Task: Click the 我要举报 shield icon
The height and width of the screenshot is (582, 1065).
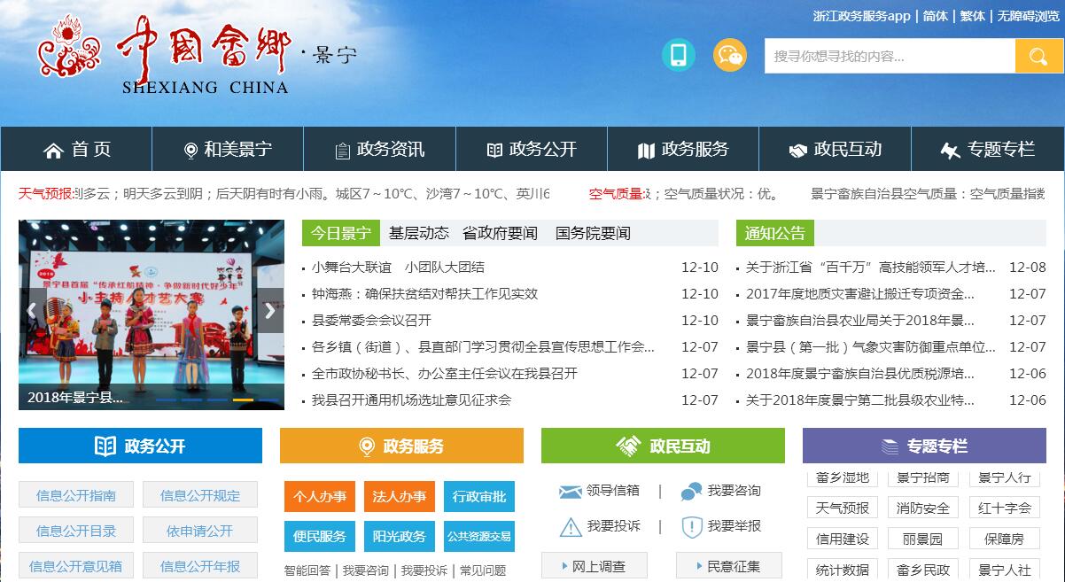Action: coord(691,526)
